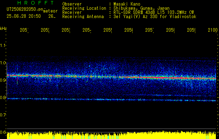The width and height of the screenshot is (219, 139).
Task: Click the observer name Masaki Kano
Action: pos(127,4)
